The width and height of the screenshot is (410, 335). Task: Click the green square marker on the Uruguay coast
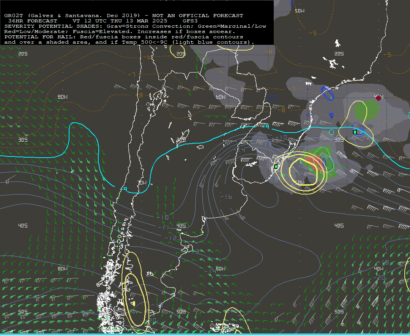276,166
